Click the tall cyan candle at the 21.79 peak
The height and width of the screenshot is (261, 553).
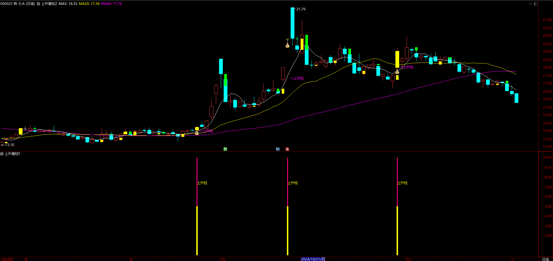tap(292, 23)
